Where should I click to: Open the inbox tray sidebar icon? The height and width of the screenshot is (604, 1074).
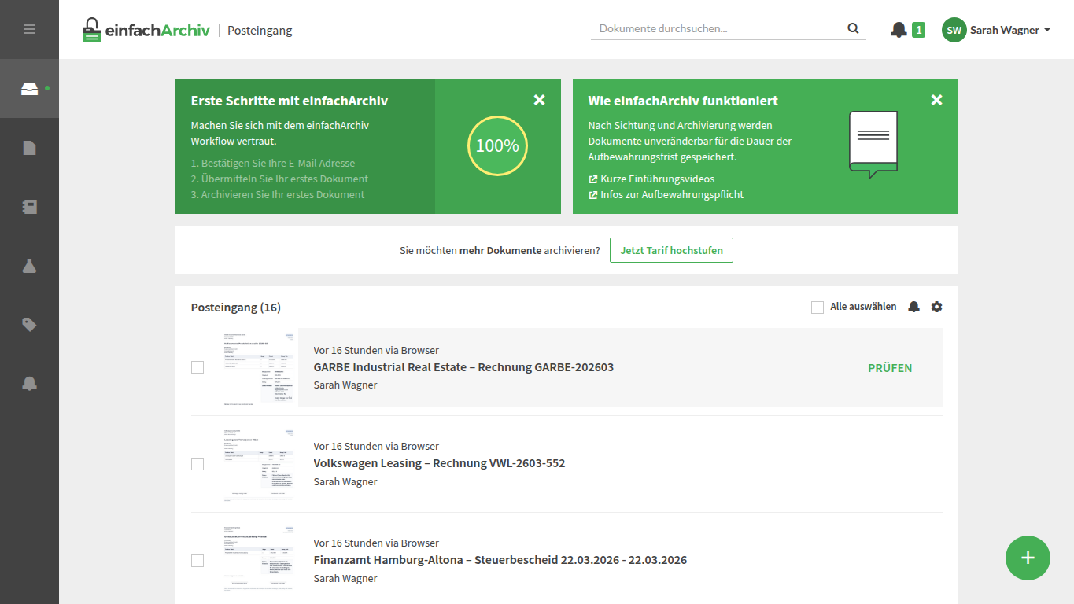tap(29, 88)
